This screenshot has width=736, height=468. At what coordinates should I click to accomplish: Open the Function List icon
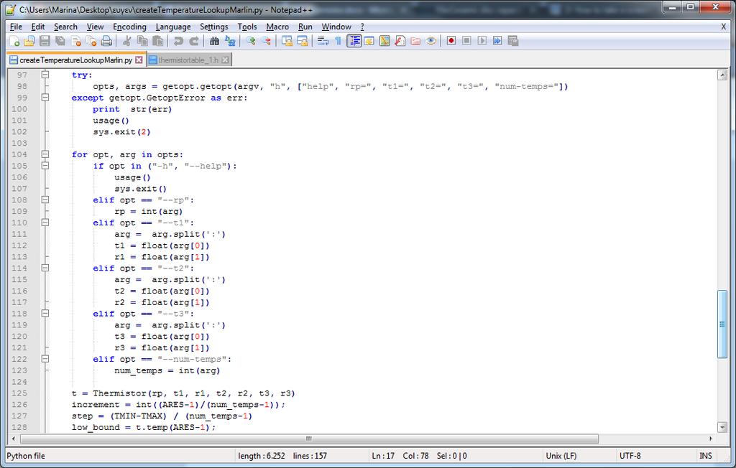click(400, 41)
